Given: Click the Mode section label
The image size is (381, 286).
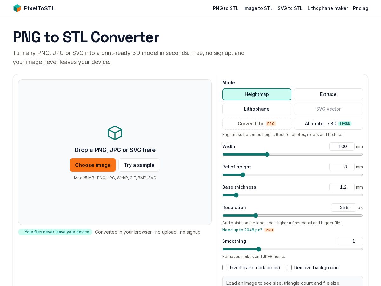Looking at the screenshot, I should (229, 83).
